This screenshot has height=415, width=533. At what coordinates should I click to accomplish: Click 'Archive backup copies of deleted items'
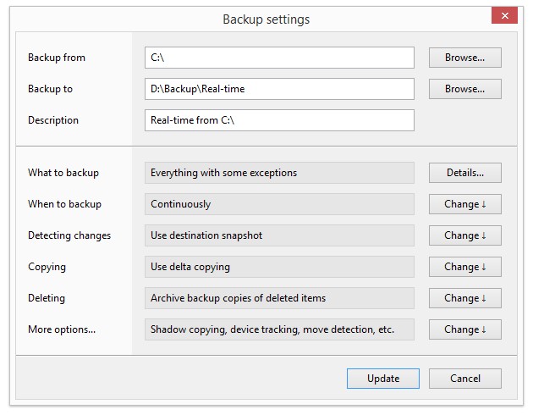coord(279,298)
